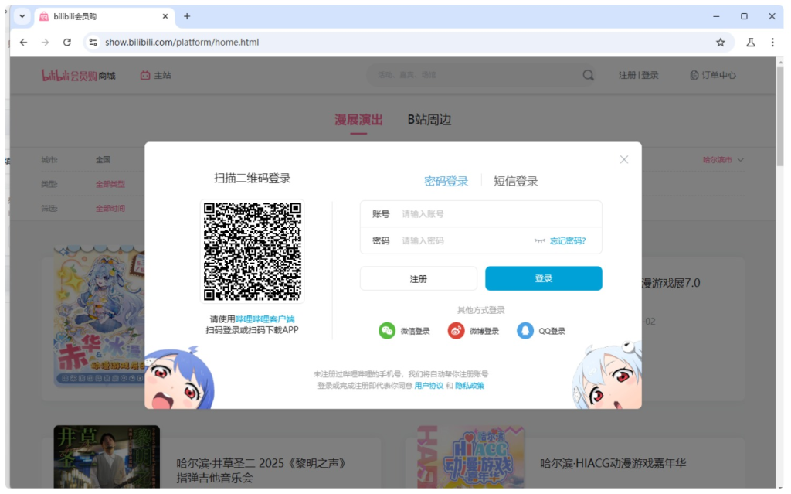
Task: Open 订单中心 in the header
Action: coord(713,75)
